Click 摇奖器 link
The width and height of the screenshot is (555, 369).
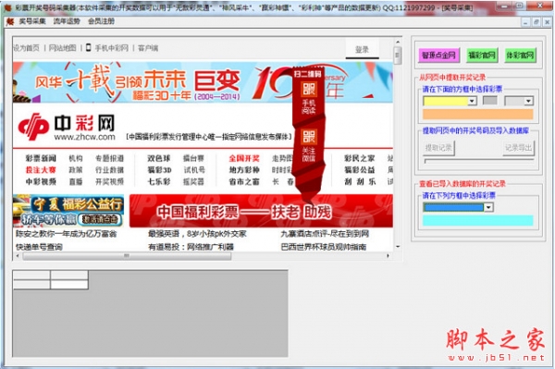click(193, 182)
